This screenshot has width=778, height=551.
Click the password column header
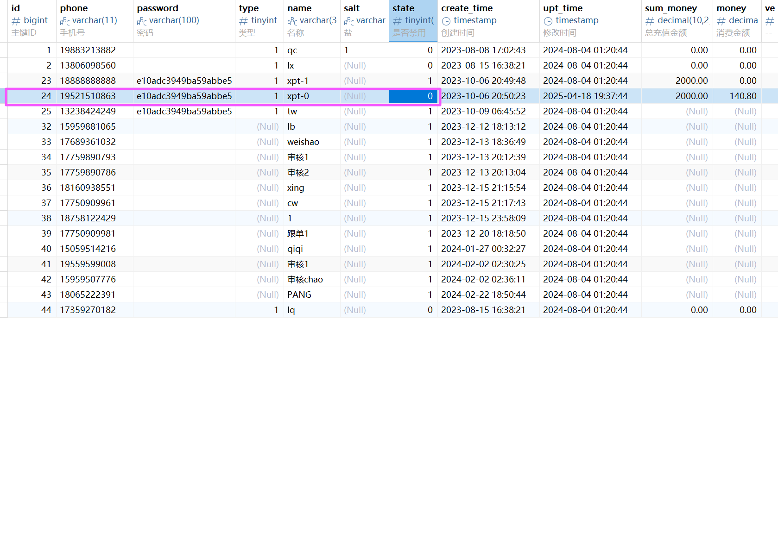click(x=184, y=21)
